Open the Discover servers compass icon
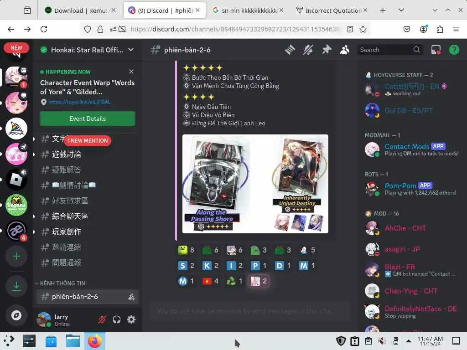This screenshot has height=350, width=467. tap(16, 315)
